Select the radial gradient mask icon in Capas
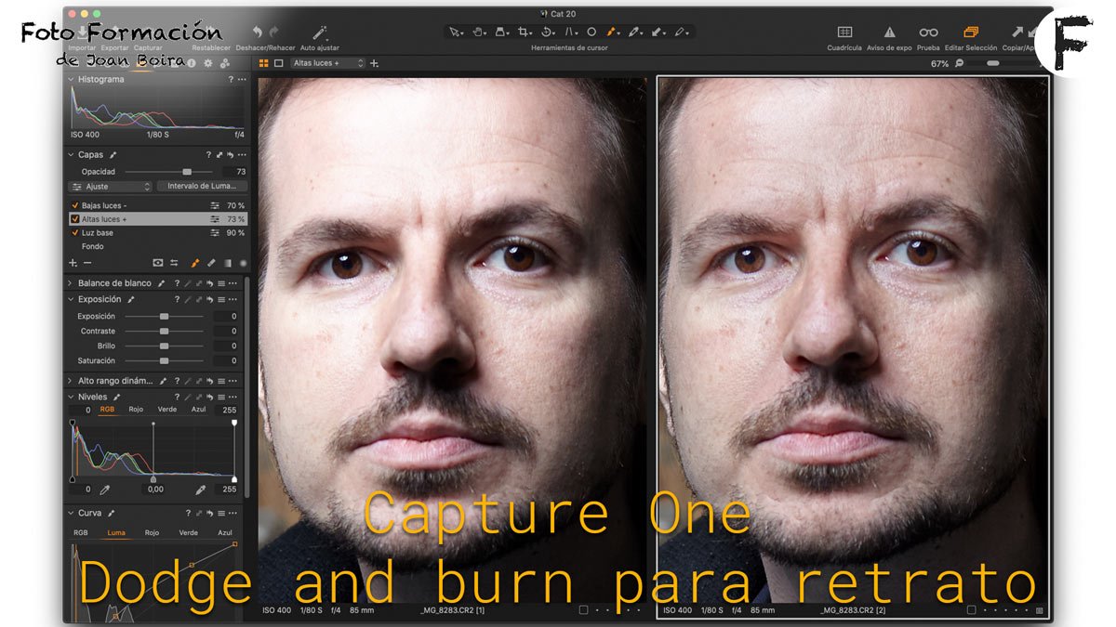1116x627 pixels. pos(243,263)
